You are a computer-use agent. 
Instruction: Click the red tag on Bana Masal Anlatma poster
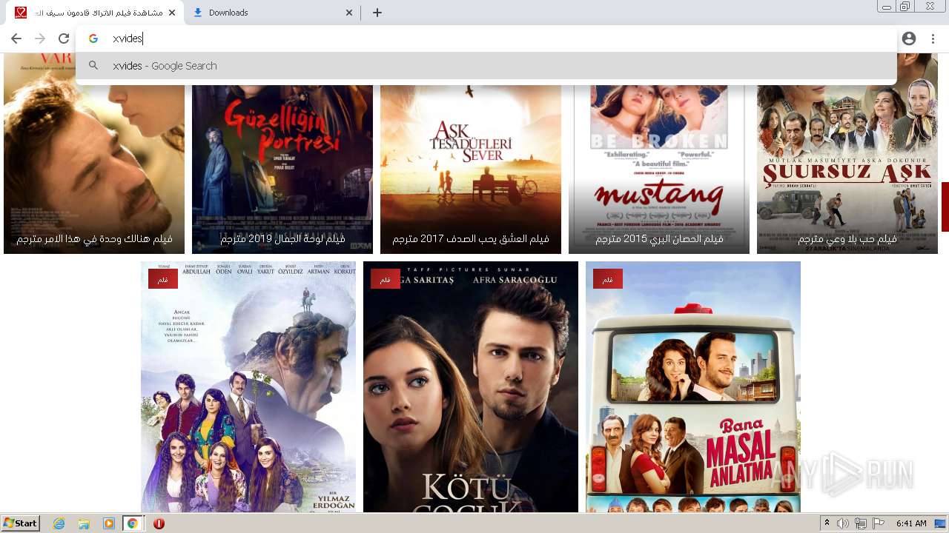click(x=608, y=279)
